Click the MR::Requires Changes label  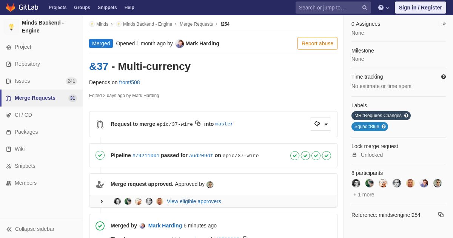pos(381,116)
